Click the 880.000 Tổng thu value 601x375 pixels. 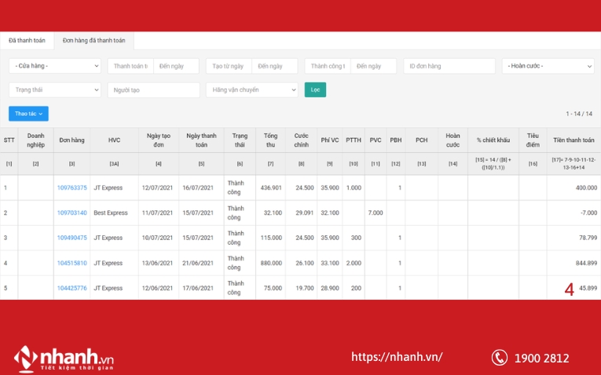tap(271, 264)
